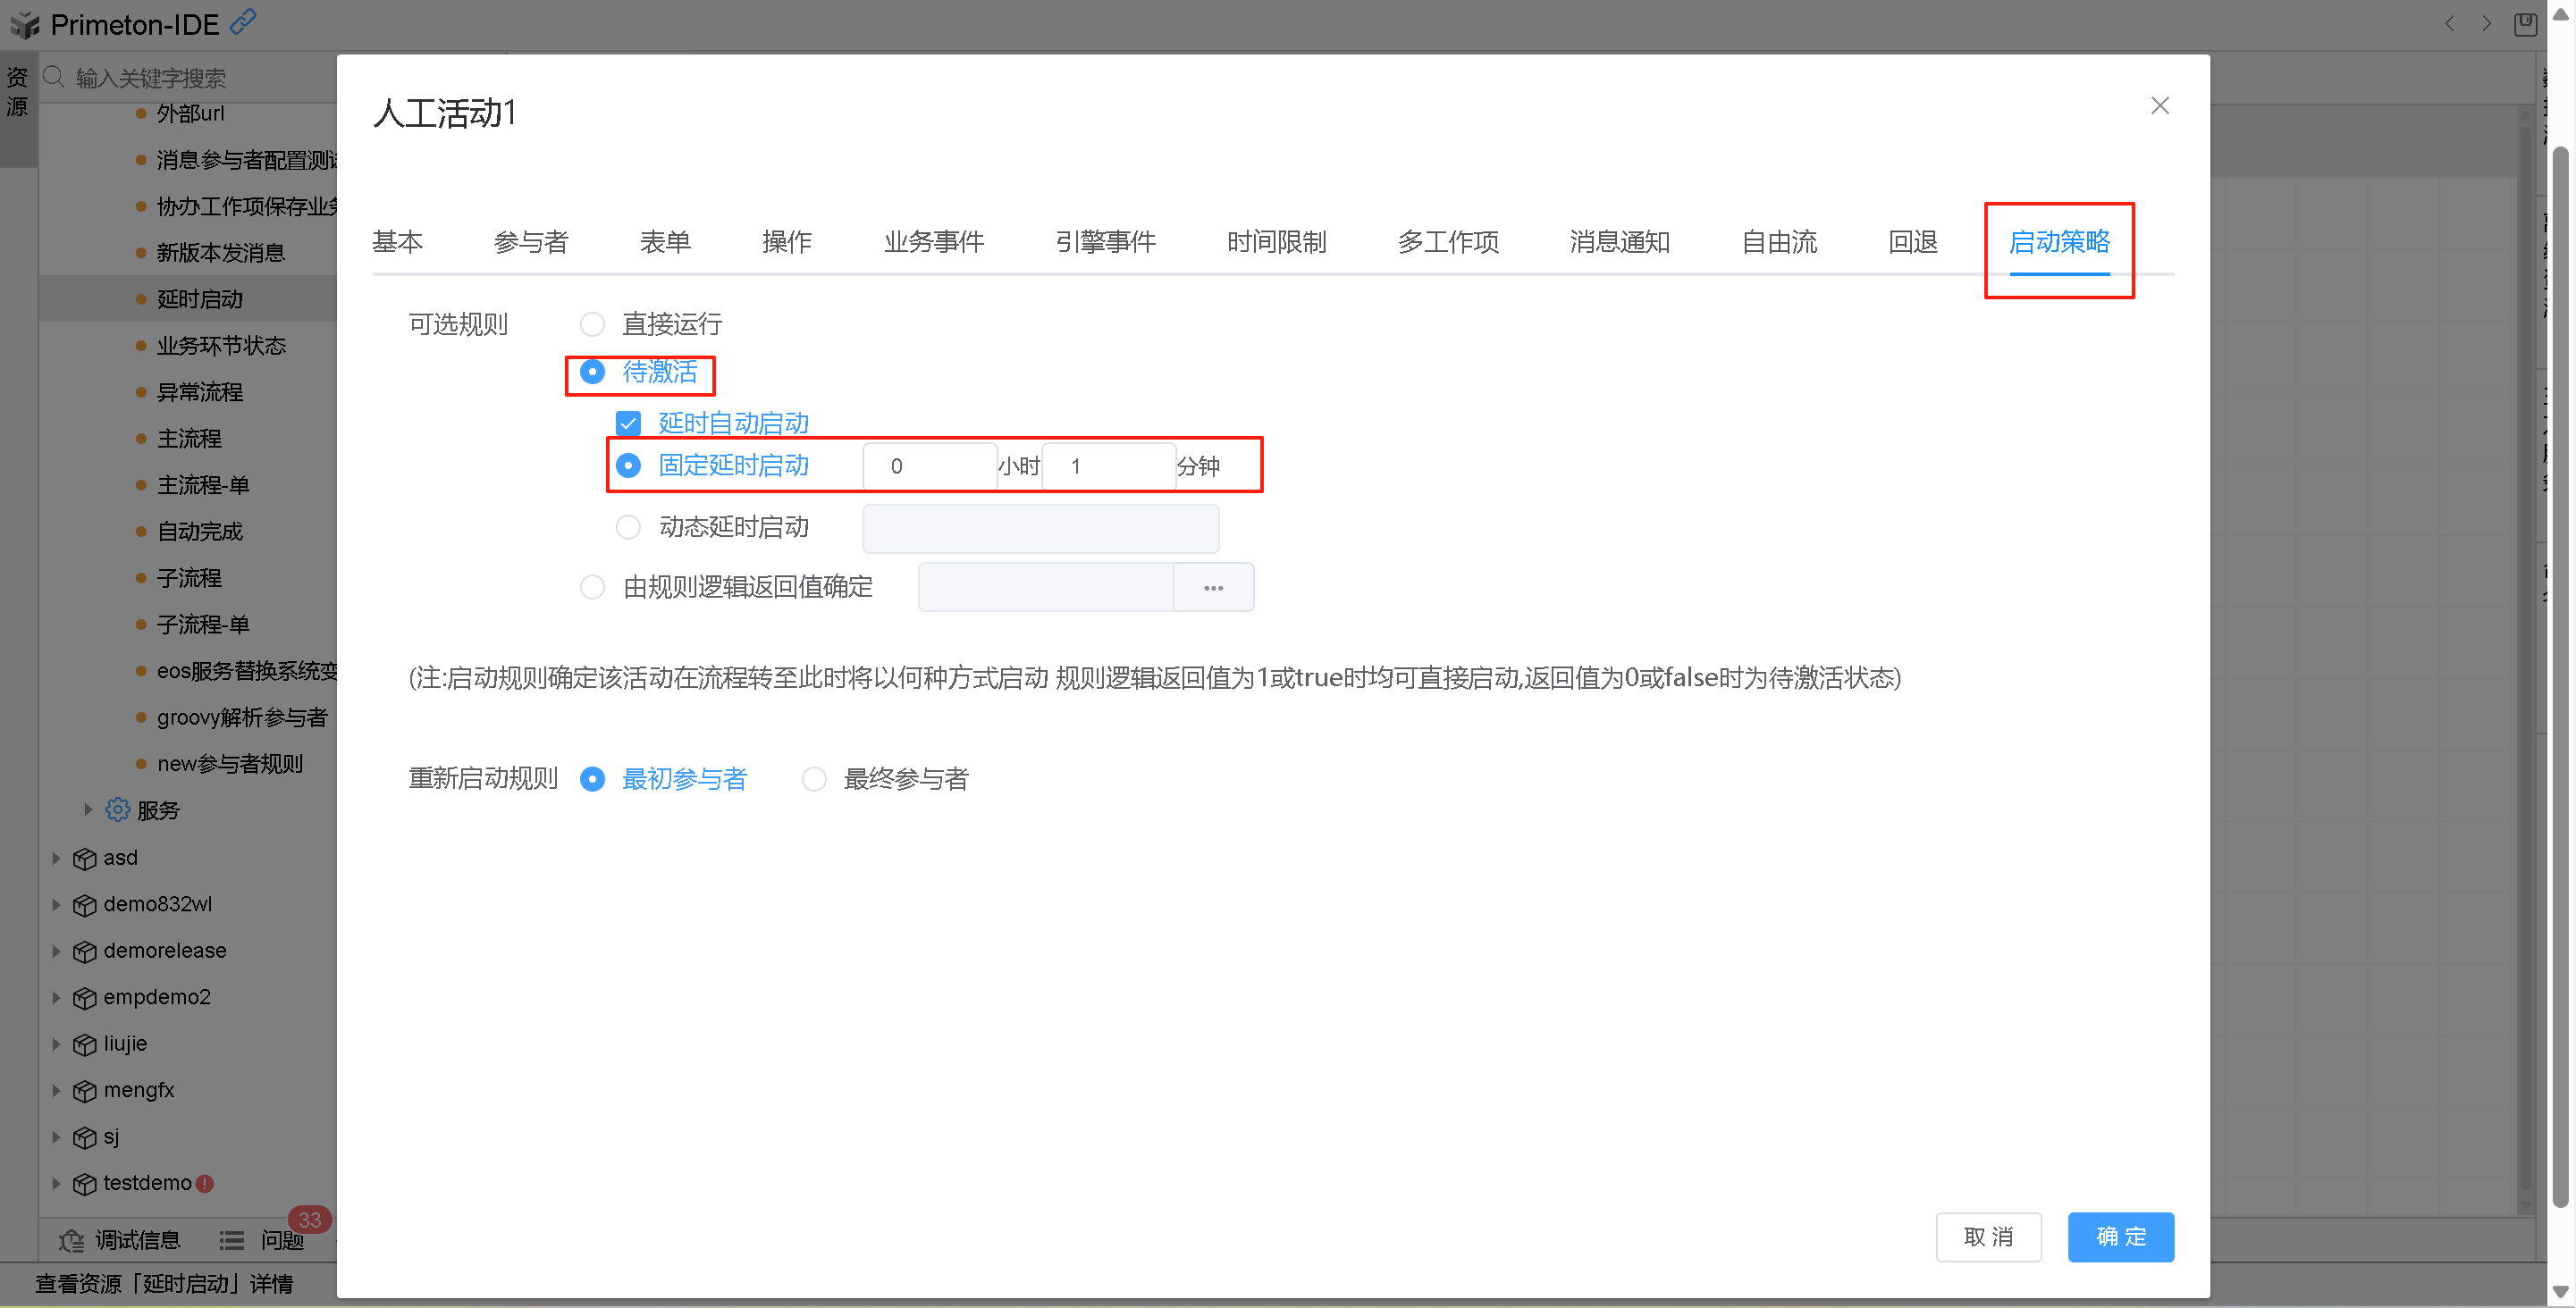2576x1308 pixels.
Task: Click the search magnifier icon
Action: [x=54, y=77]
